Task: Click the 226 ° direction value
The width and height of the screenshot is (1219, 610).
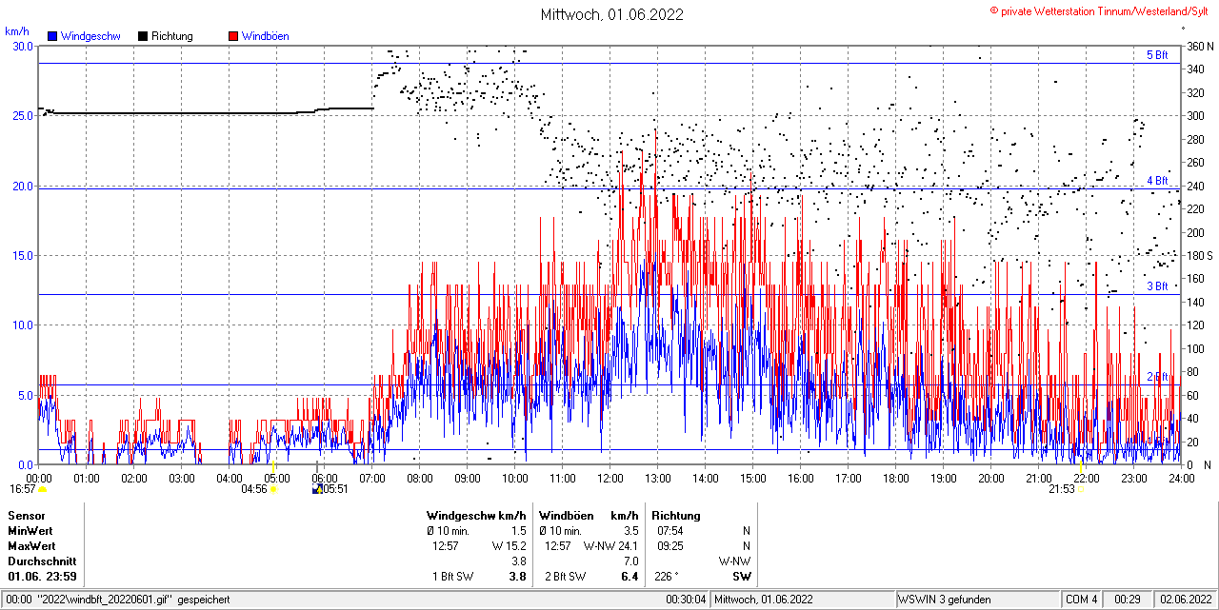Action: [x=669, y=577]
